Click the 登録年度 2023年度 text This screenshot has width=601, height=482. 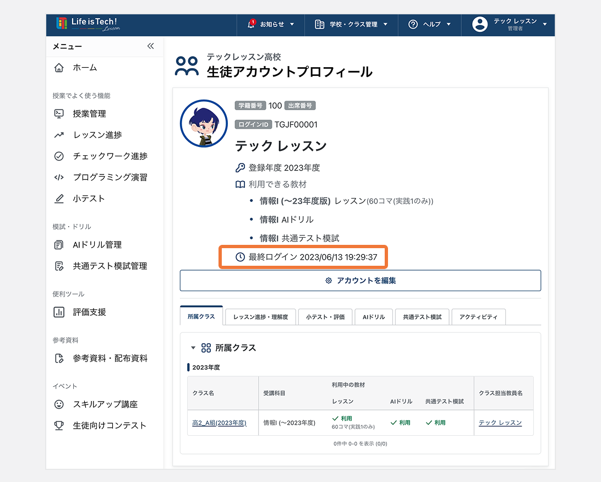tap(284, 167)
